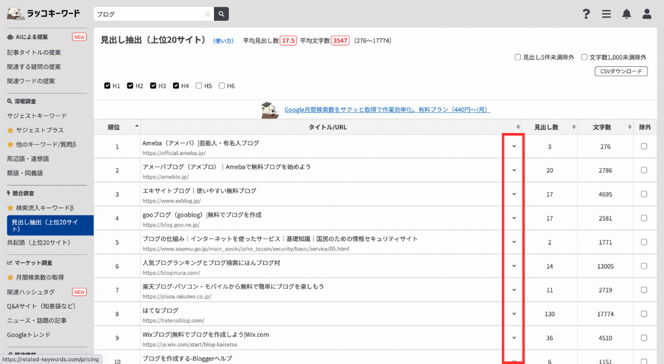Open 関連ワードの提案 in sidebar
Screen dimensions: 664x364
(x=31, y=81)
